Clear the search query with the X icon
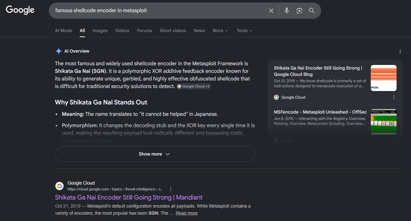 (x=271, y=11)
